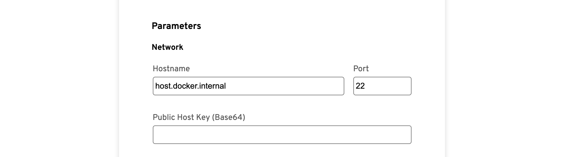Click the page background left of the form card
Viewport: 578px width, 157px height.
point(58,78)
